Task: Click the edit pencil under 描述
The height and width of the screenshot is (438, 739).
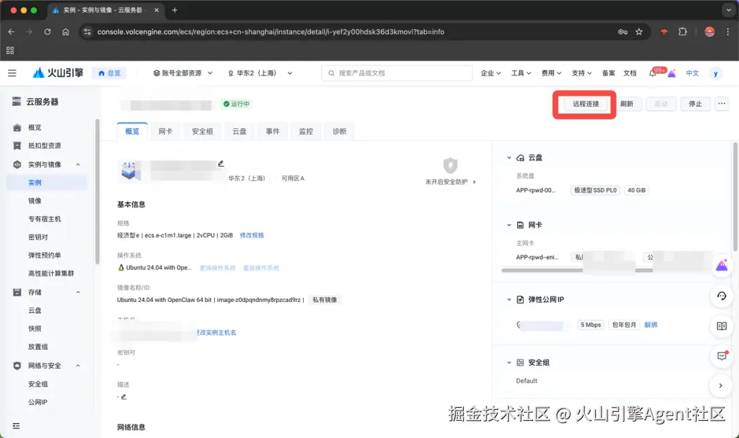Action: (123, 396)
